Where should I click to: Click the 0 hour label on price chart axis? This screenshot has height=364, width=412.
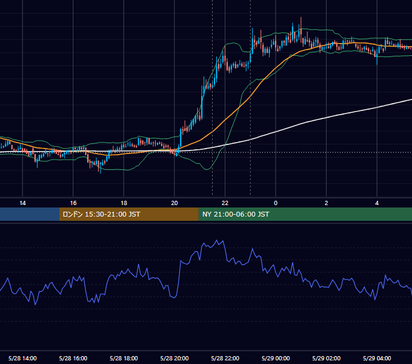276,203
